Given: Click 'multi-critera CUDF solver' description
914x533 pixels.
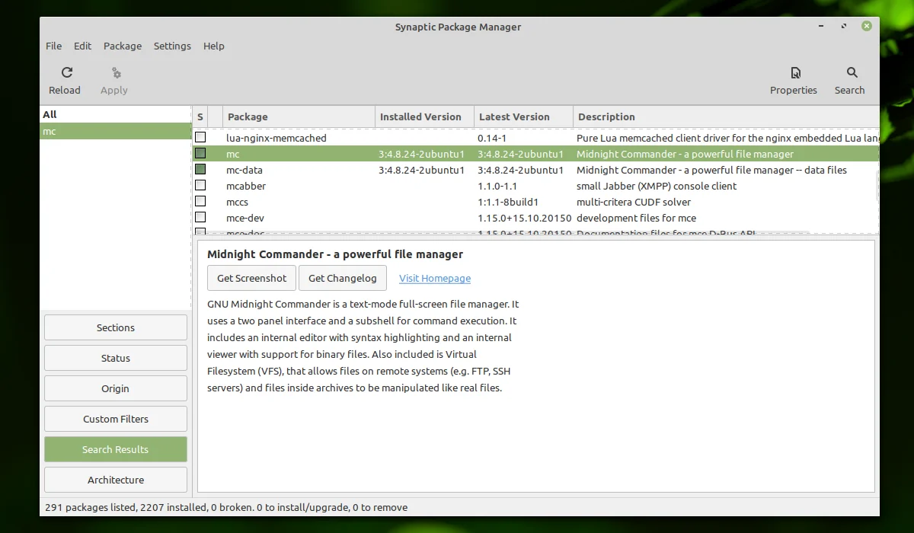Looking at the screenshot, I should coord(634,202).
